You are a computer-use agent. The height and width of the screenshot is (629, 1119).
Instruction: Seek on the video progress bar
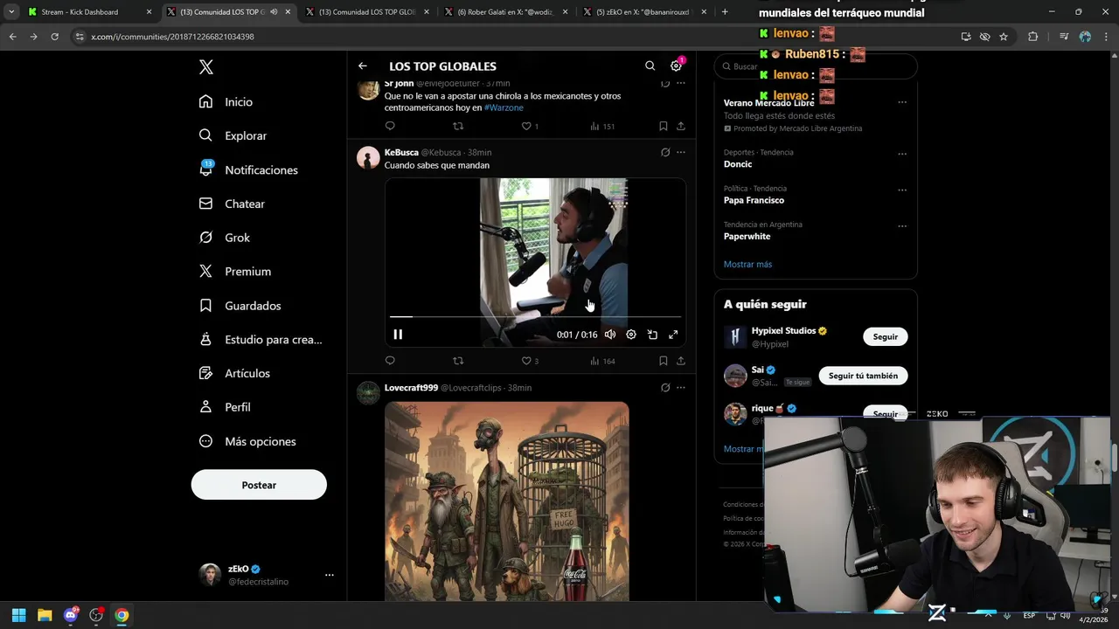(535, 316)
